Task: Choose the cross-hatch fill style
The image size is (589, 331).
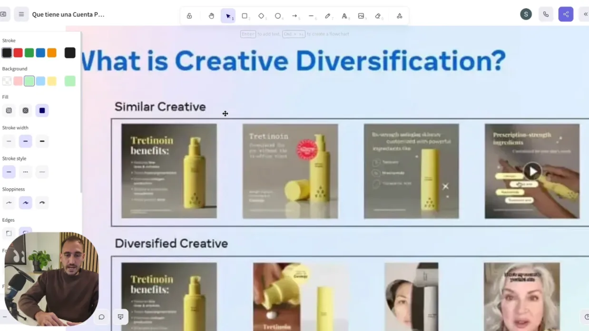Action: (25, 110)
